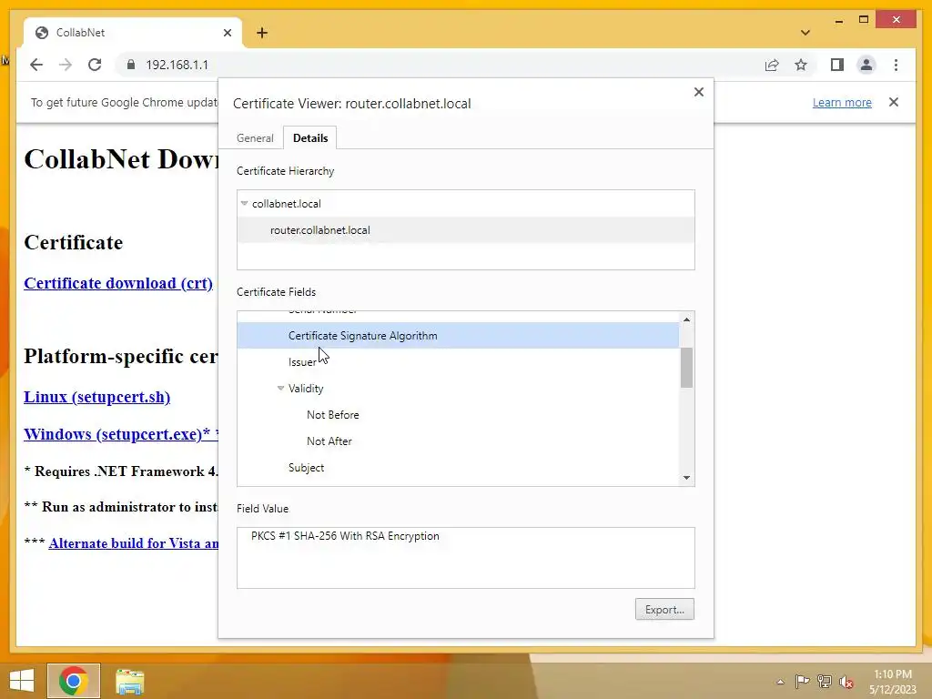The height and width of the screenshot is (699, 932).
Task: Select the Not After field
Action: pyautogui.click(x=458, y=441)
